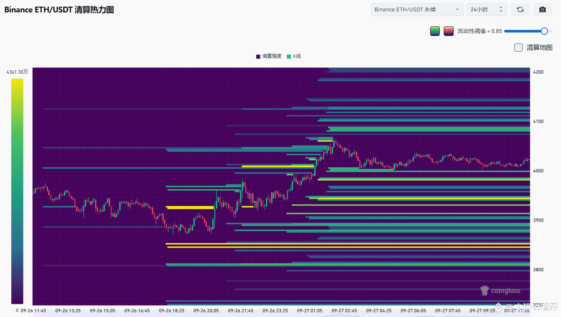This screenshot has width=561, height=317.
Task: Click the refresh chart icon button
Action: coord(520,10)
